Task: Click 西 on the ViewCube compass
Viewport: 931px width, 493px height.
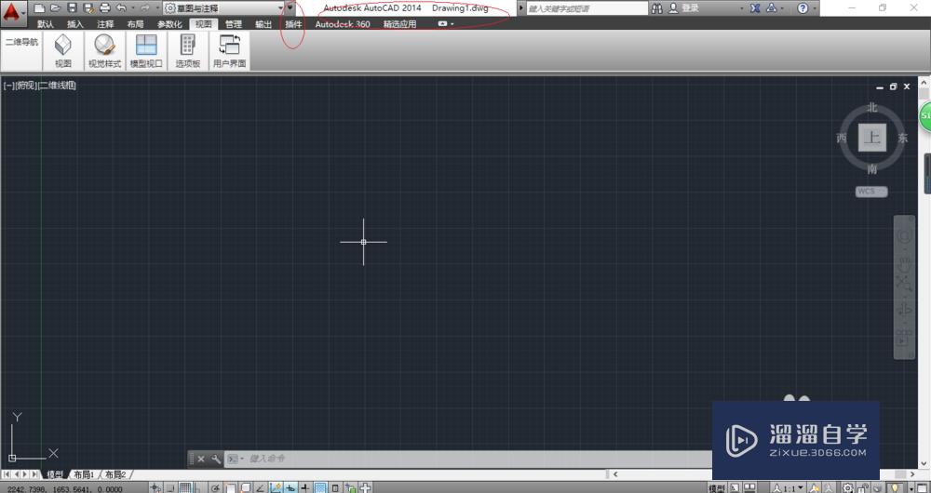Action: (841, 139)
